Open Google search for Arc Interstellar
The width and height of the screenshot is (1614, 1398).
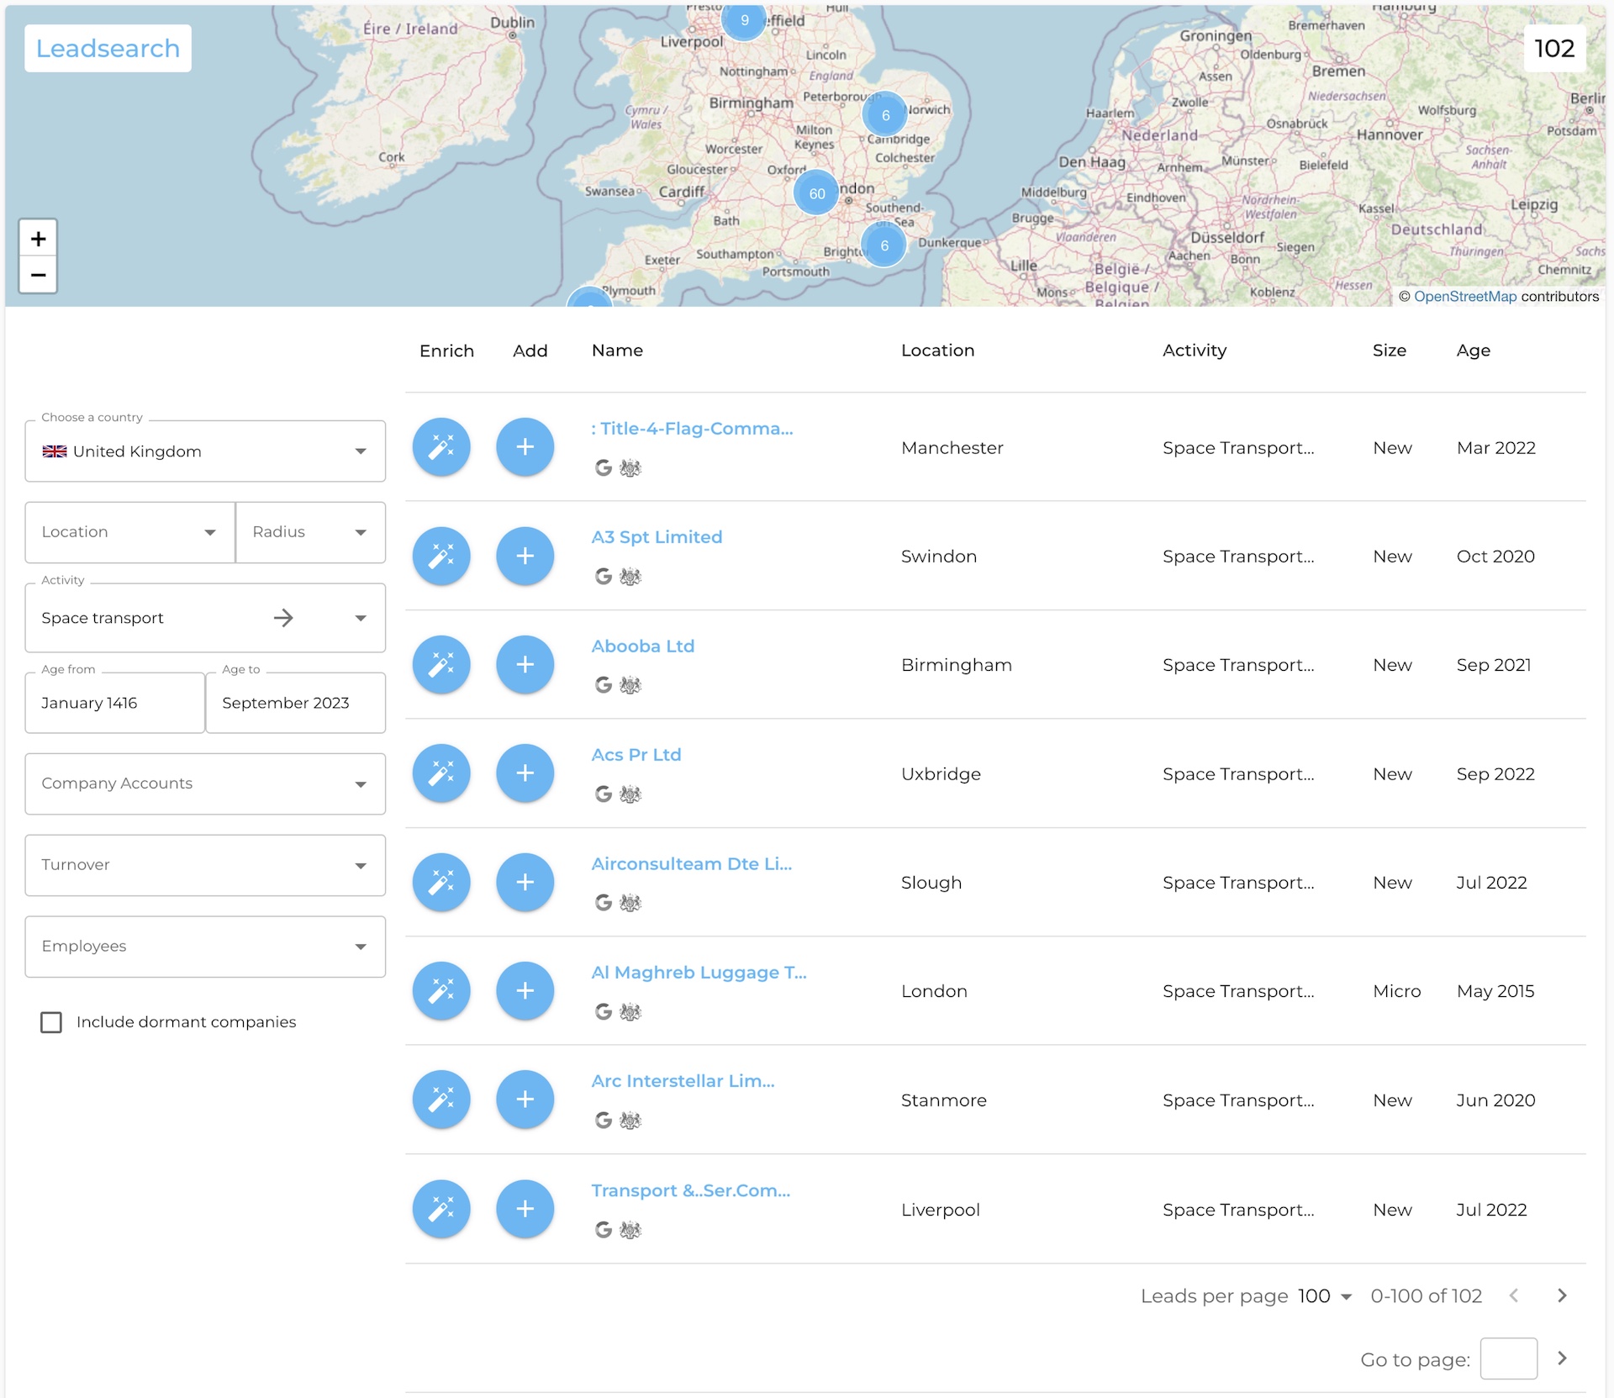[603, 1120]
